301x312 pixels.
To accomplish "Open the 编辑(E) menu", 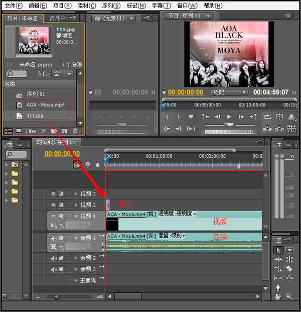I will tap(38, 6).
